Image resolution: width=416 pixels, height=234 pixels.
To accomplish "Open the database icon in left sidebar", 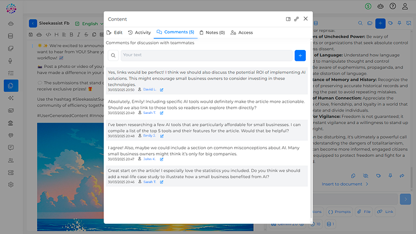I will [10, 36].
